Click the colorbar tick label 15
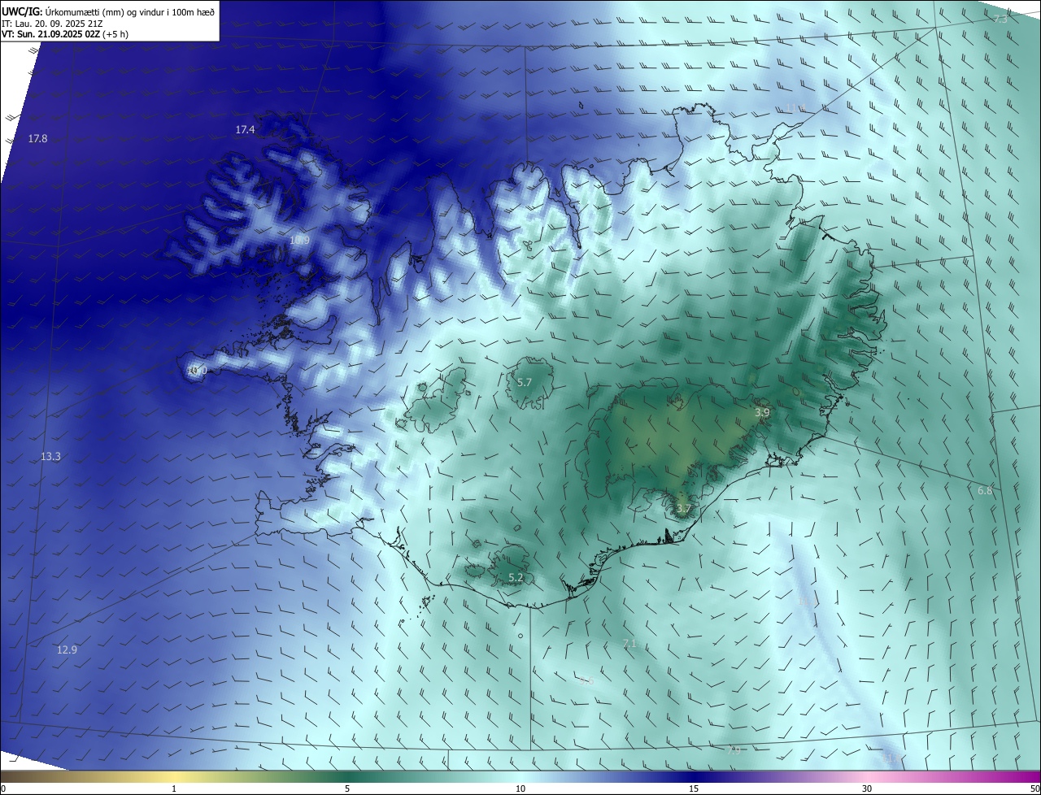Viewport: 1041px width, 795px height. [x=694, y=788]
